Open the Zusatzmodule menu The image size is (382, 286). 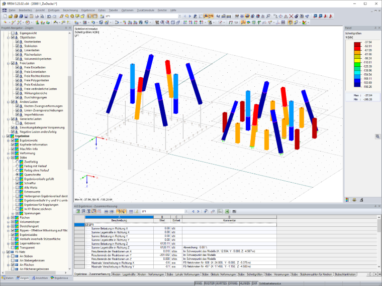(145, 10)
